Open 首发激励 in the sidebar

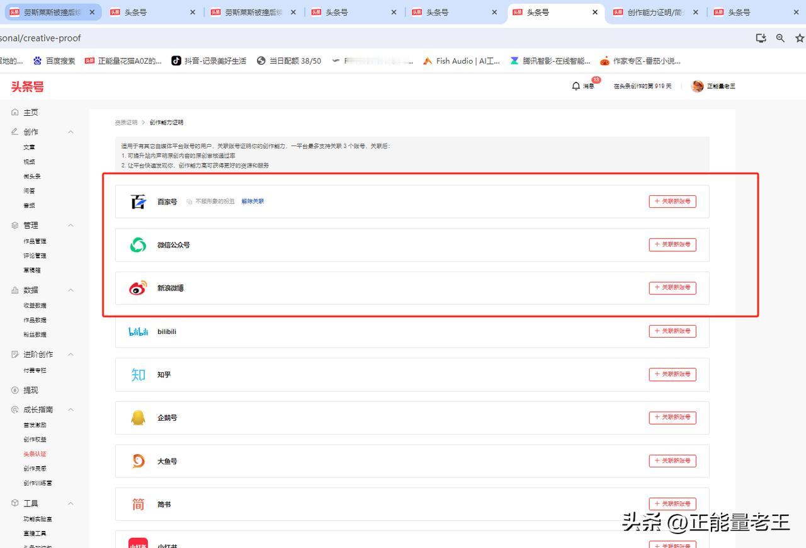[x=35, y=425]
